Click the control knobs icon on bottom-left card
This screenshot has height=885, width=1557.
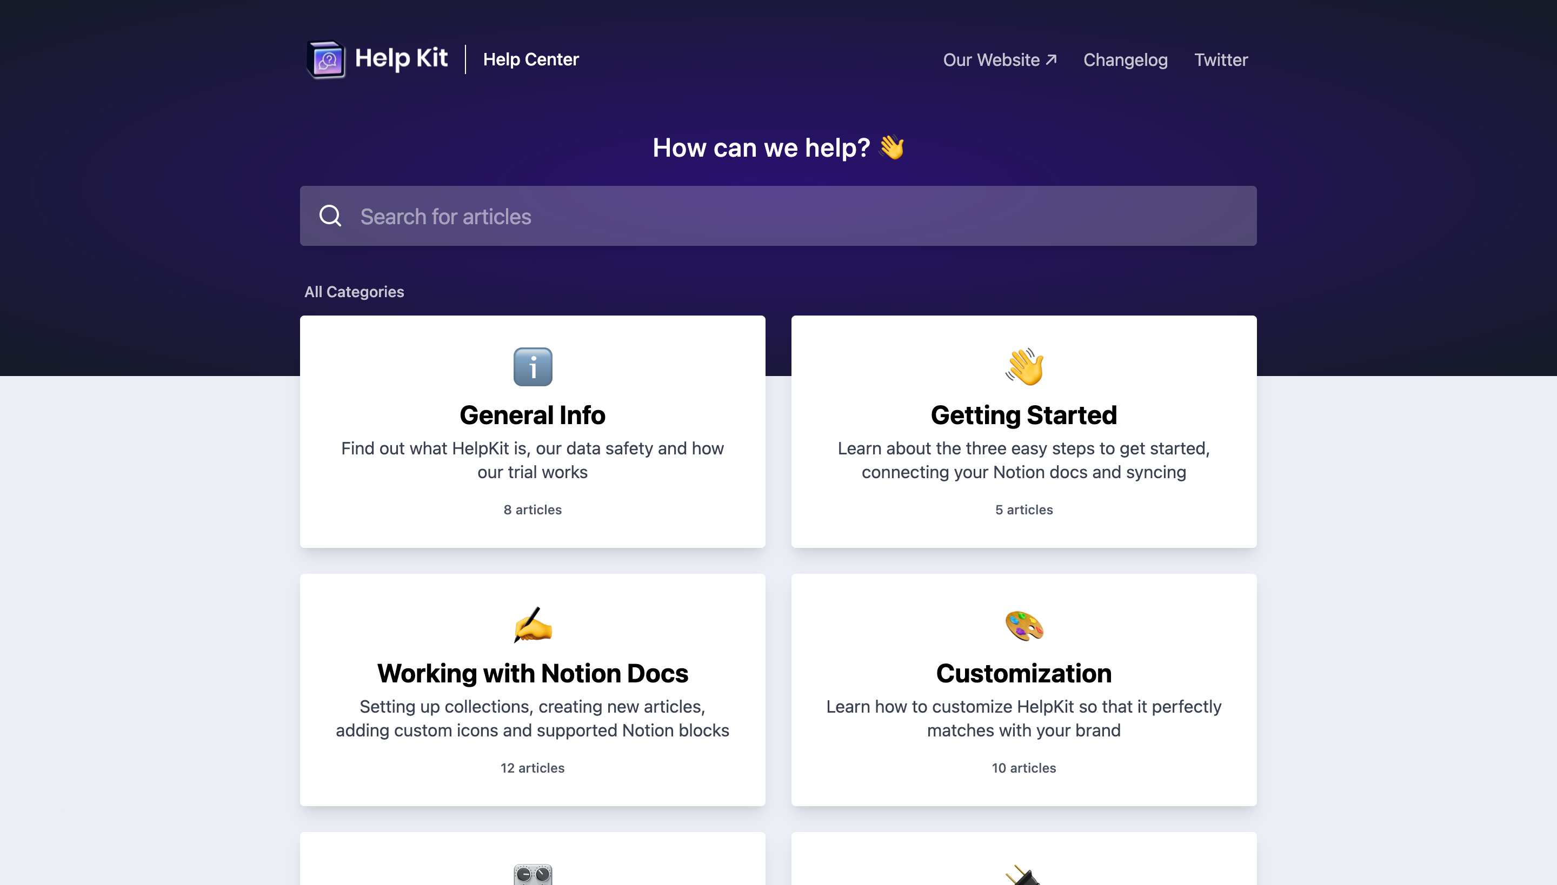[533, 874]
